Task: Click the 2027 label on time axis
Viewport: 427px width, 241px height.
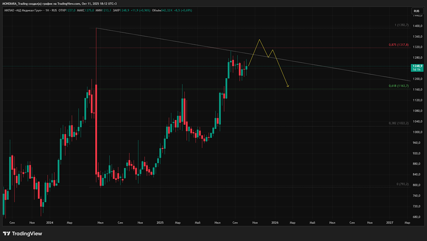Action: coord(390,223)
